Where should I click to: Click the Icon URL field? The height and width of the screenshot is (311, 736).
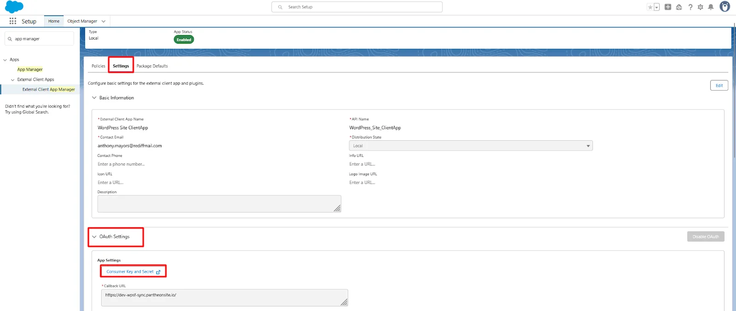click(x=219, y=183)
